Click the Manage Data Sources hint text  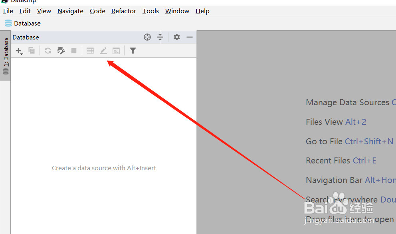pyautogui.click(x=348, y=102)
